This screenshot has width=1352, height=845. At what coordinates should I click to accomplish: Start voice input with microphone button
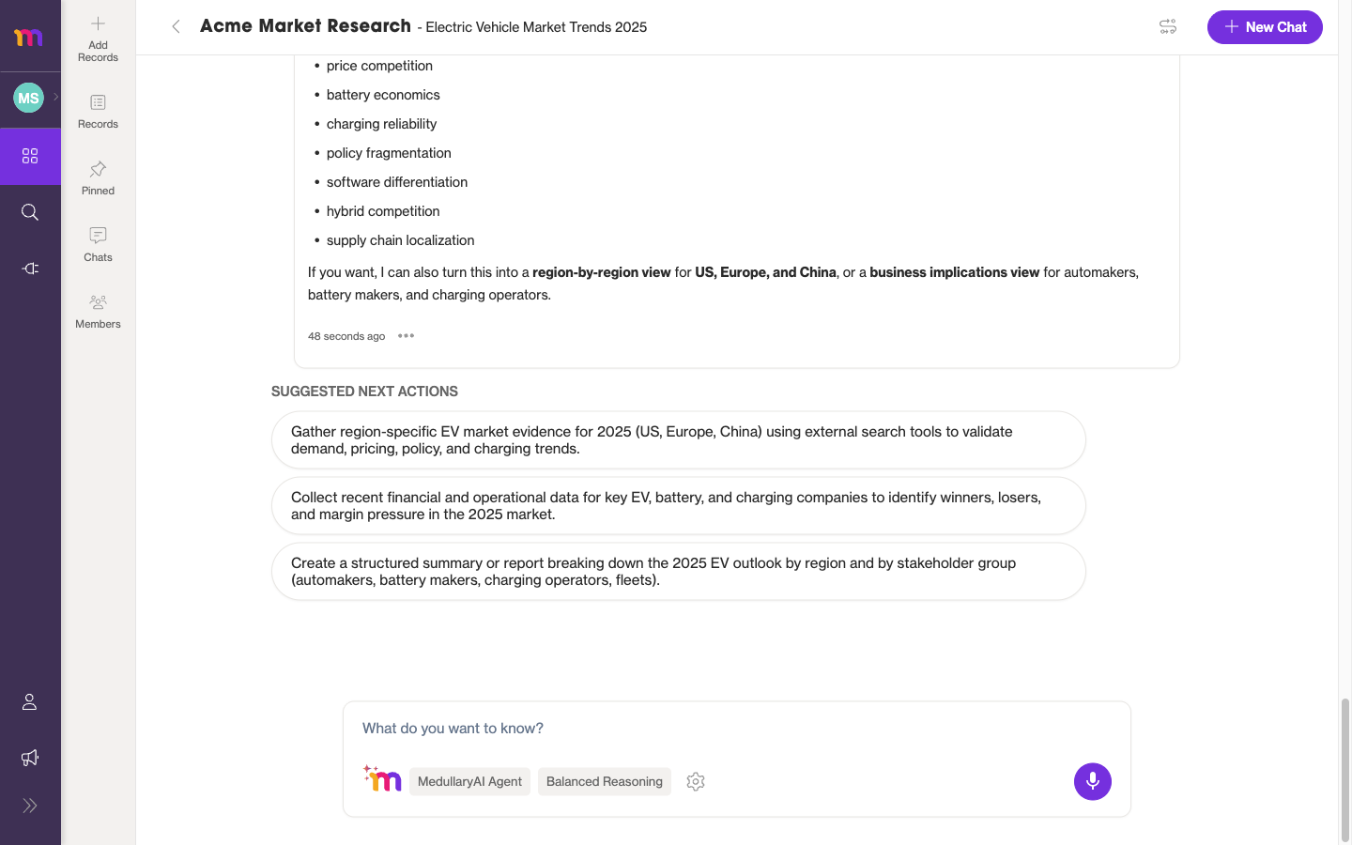(x=1093, y=781)
